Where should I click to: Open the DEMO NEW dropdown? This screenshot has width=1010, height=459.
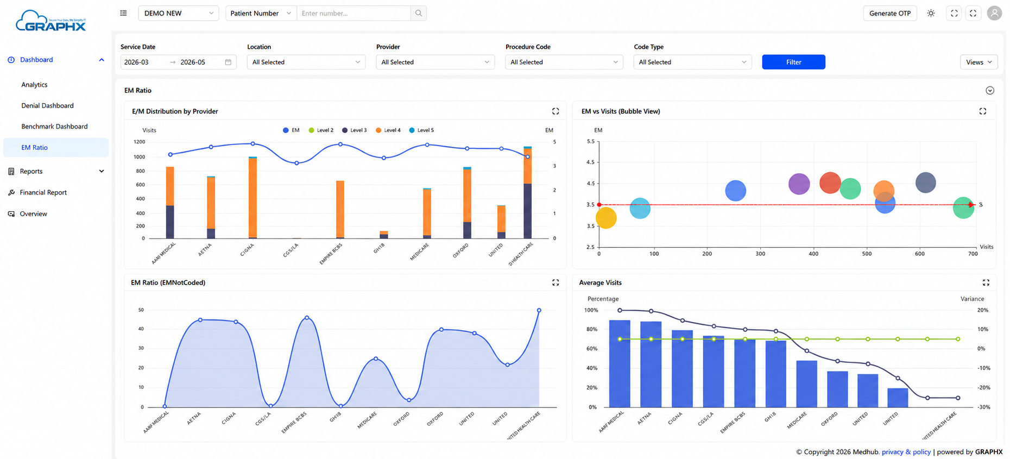[x=178, y=13]
